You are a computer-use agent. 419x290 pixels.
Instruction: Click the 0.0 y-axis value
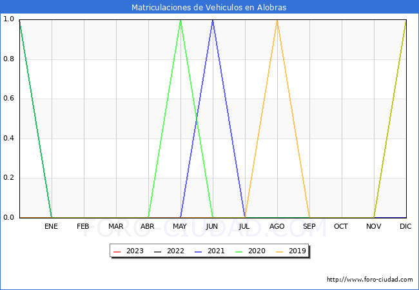tap(8, 217)
